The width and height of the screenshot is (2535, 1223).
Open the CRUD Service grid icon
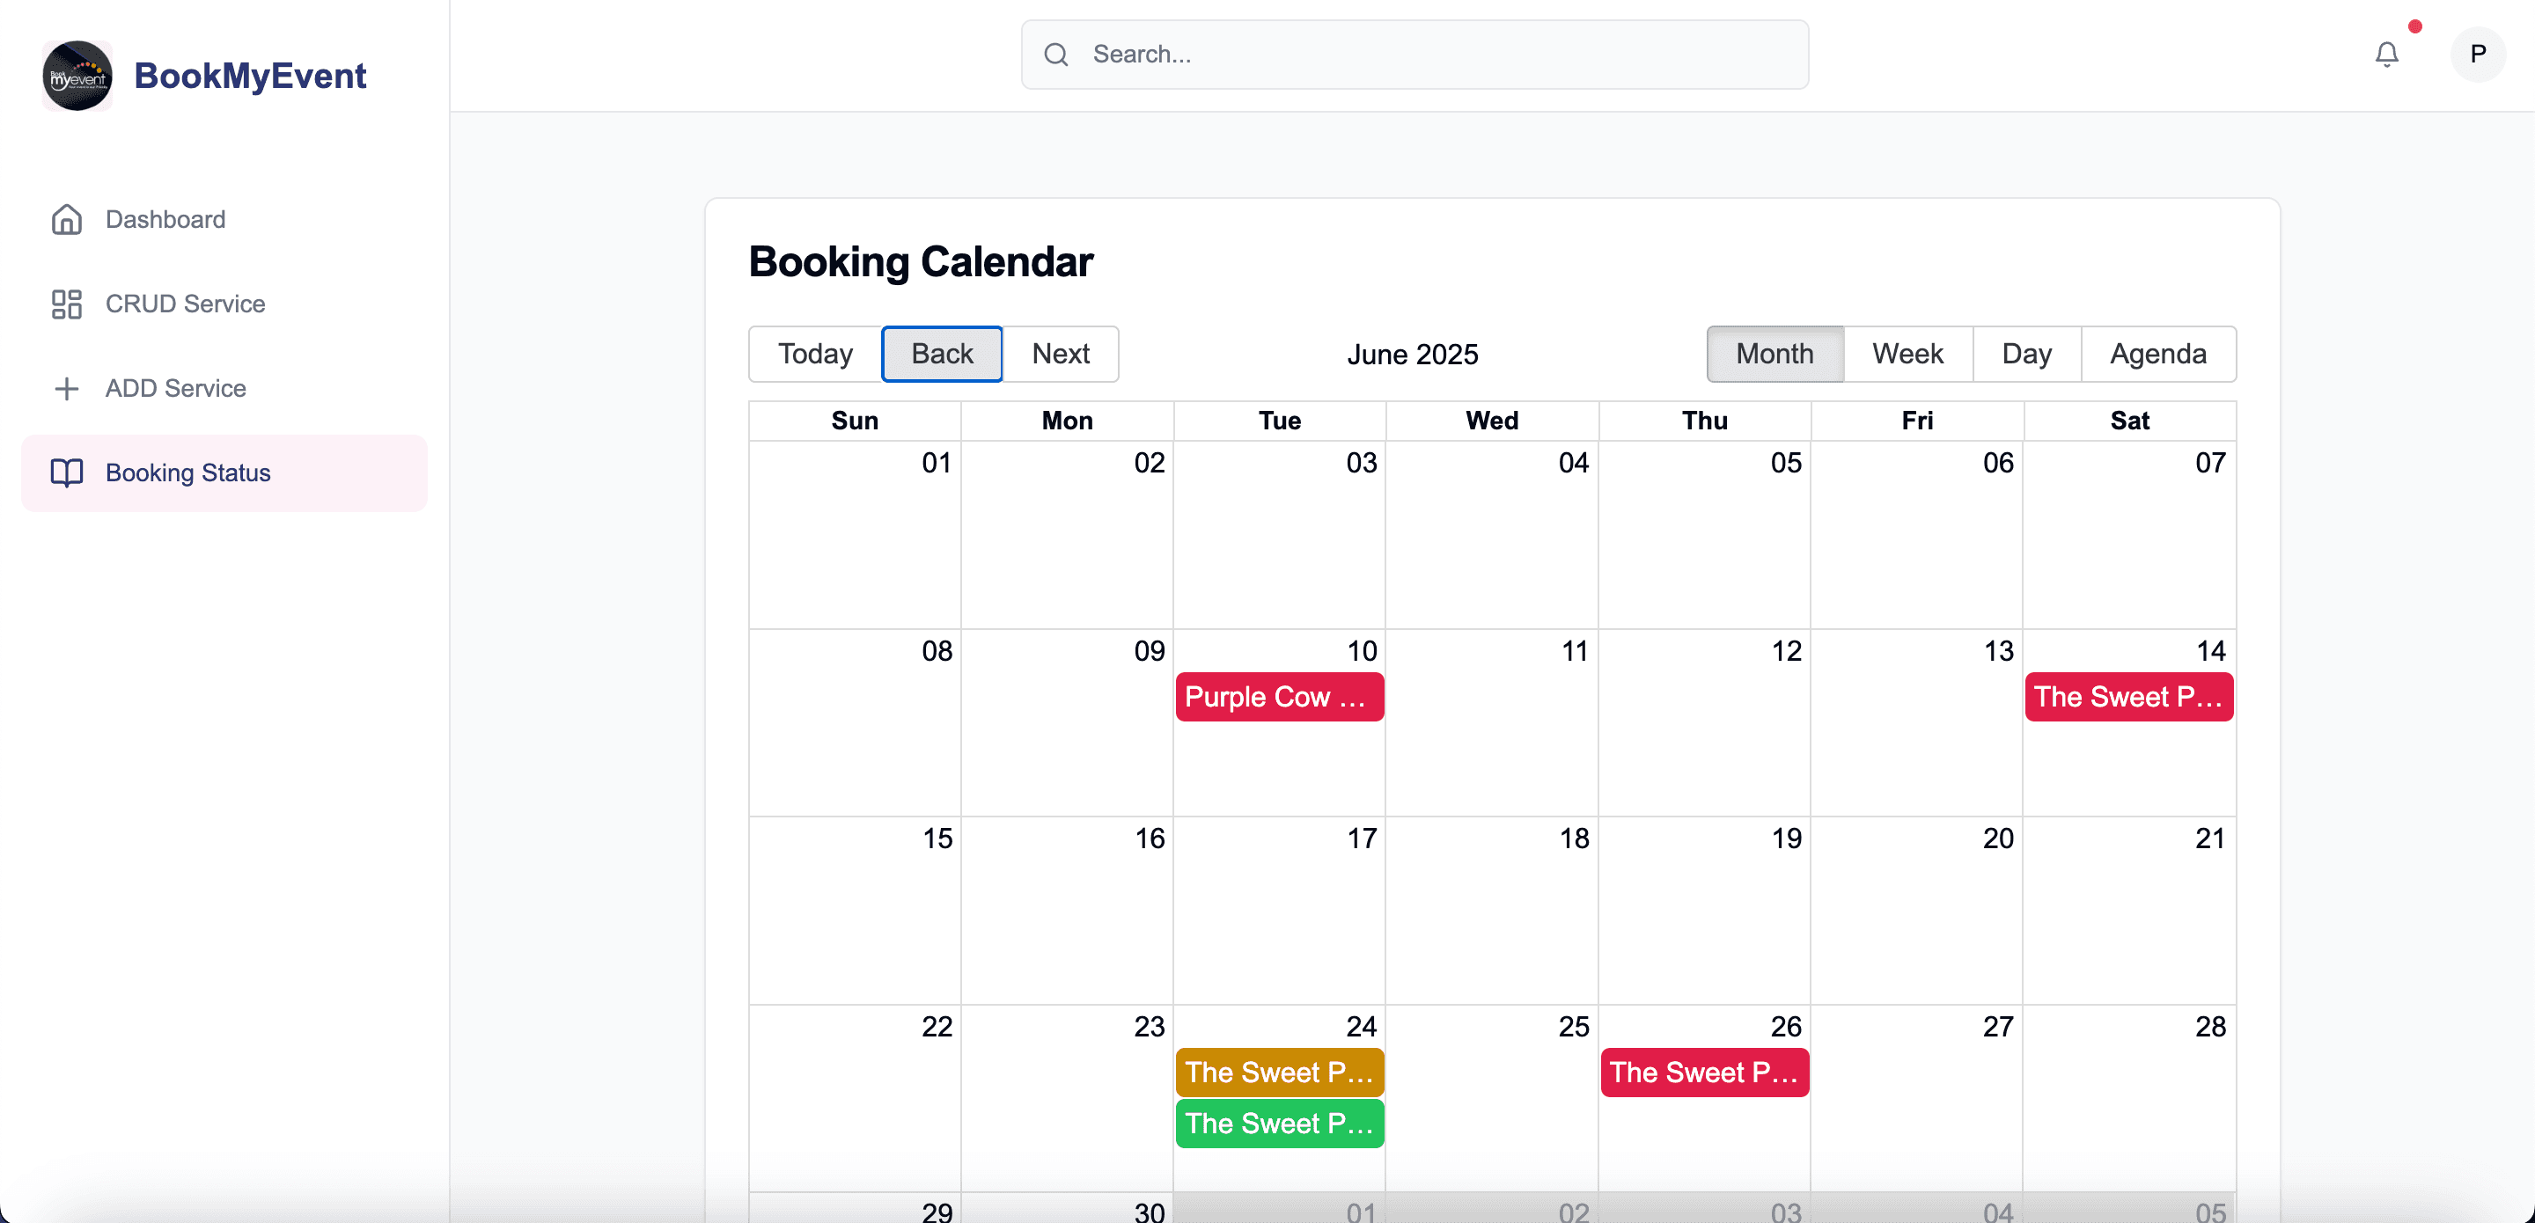click(66, 304)
